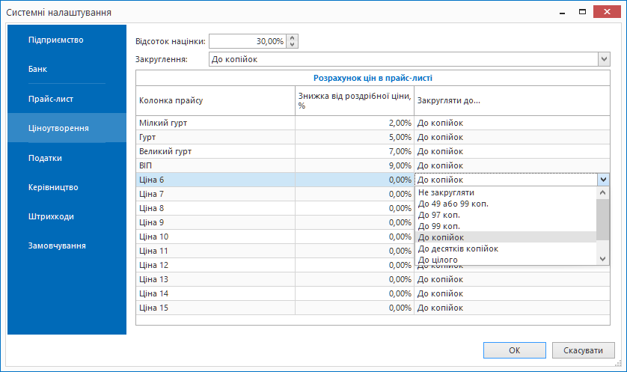627x372 pixels.
Task: Click discount cell for Мілкий гурт row
Action: [x=354, y=123]
